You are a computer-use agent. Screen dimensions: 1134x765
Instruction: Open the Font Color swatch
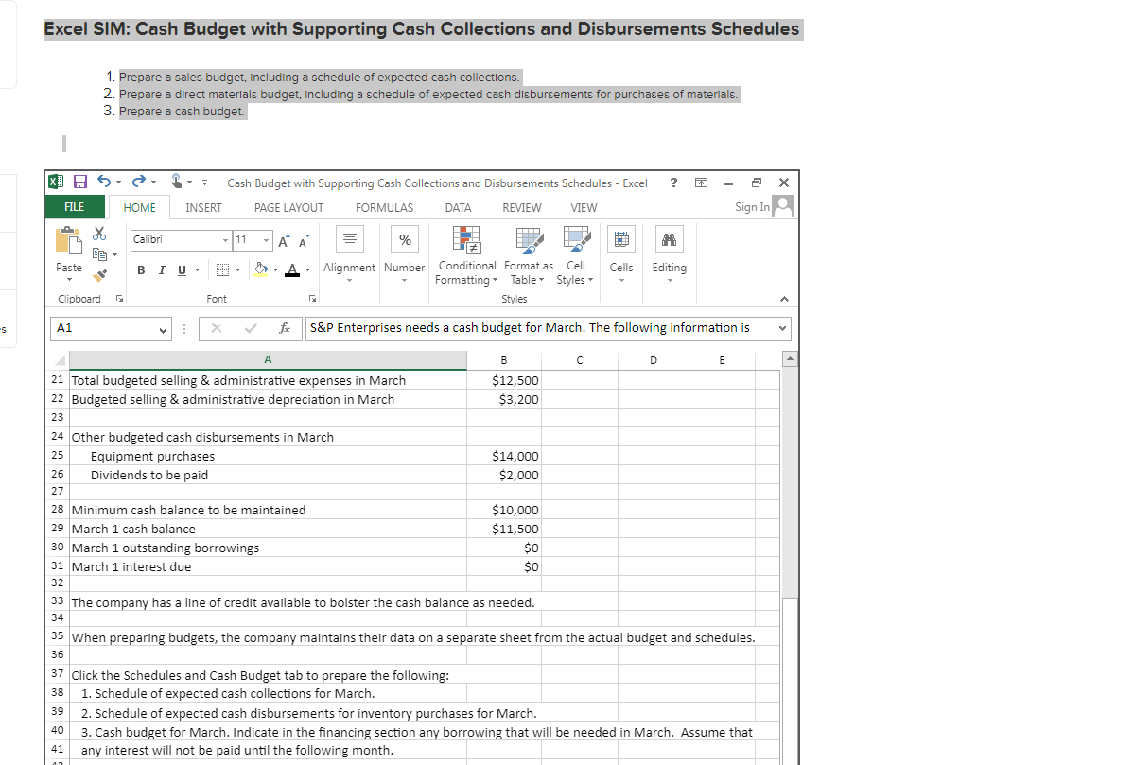click(292, 270)
